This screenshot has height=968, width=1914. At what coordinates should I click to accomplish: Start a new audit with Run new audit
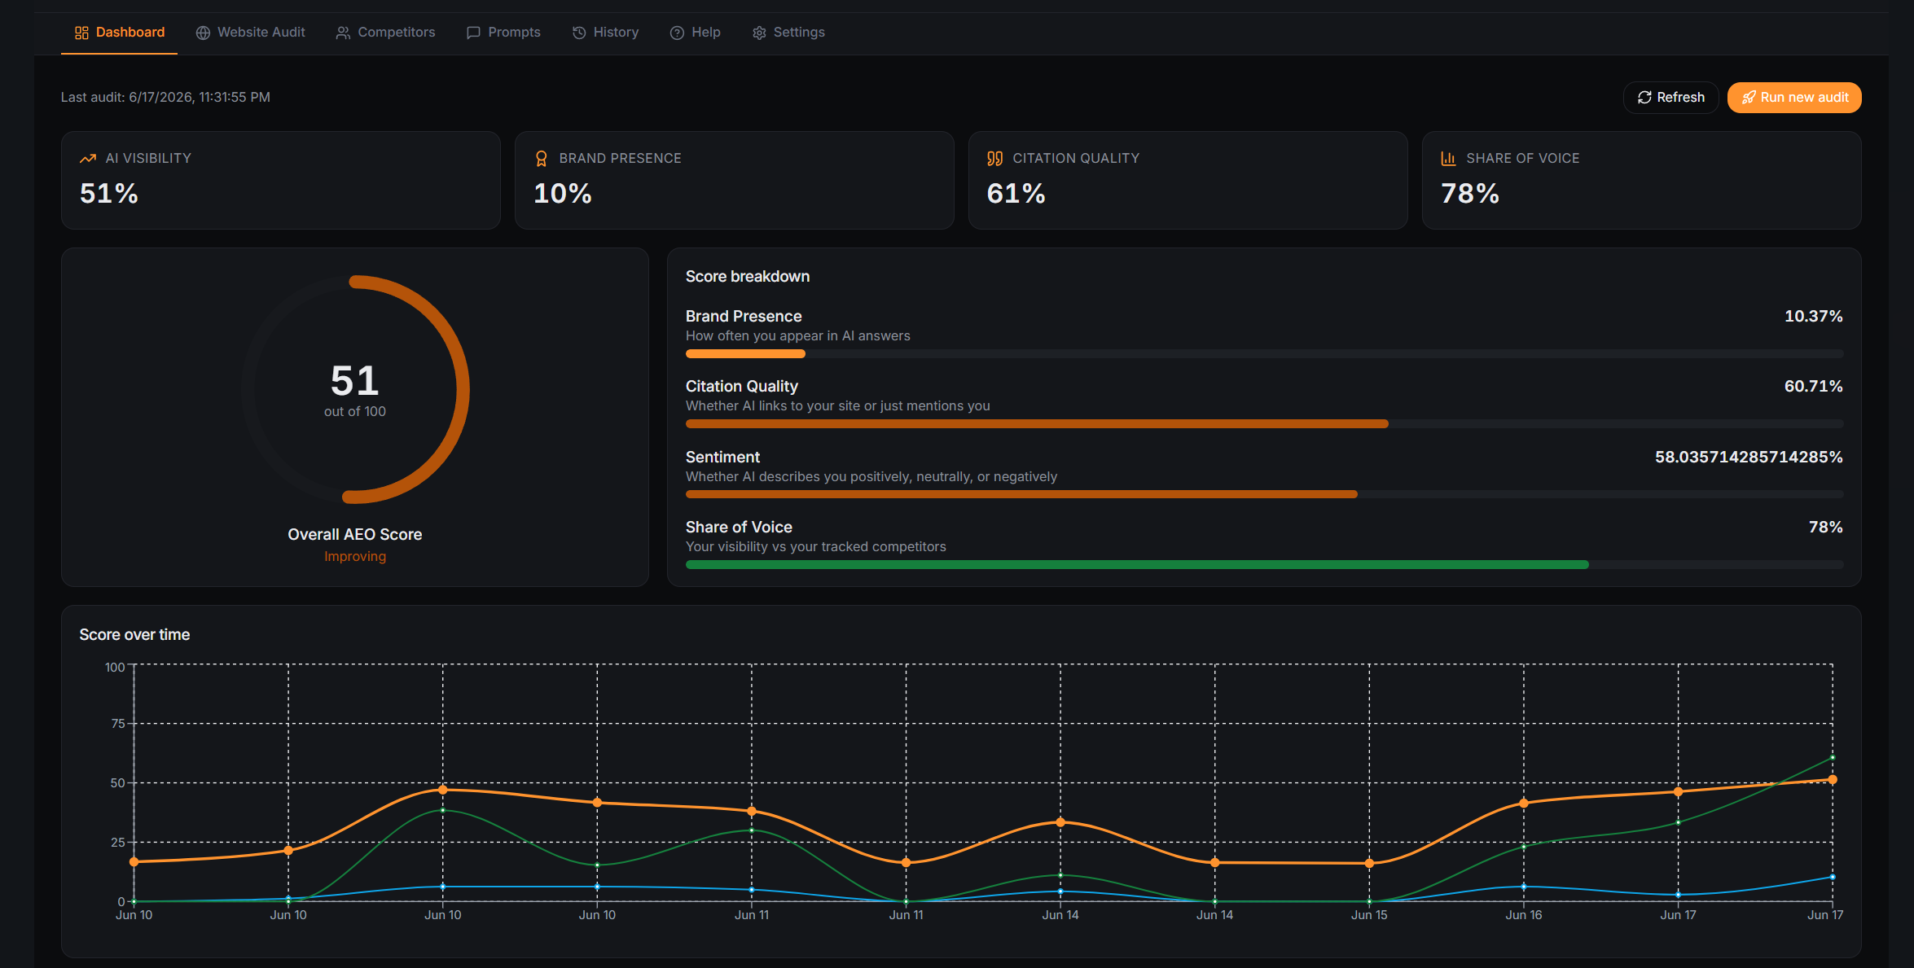click(x=1794, y=98)
